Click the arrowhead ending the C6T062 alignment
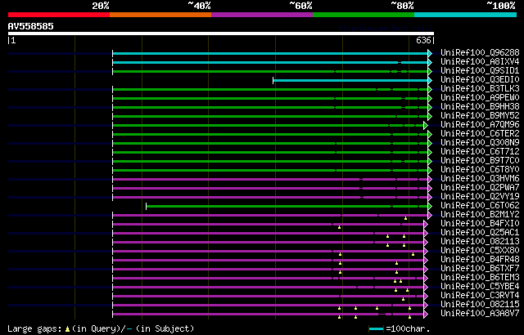 point(430,207)
